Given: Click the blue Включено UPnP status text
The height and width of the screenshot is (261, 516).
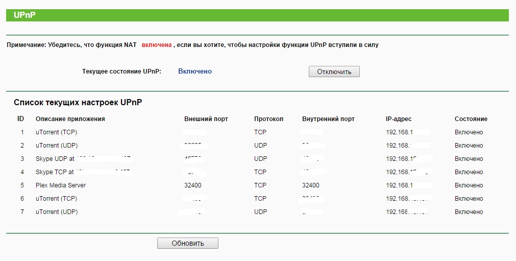Looking at the screenshot, I should [x=194, y=72].
